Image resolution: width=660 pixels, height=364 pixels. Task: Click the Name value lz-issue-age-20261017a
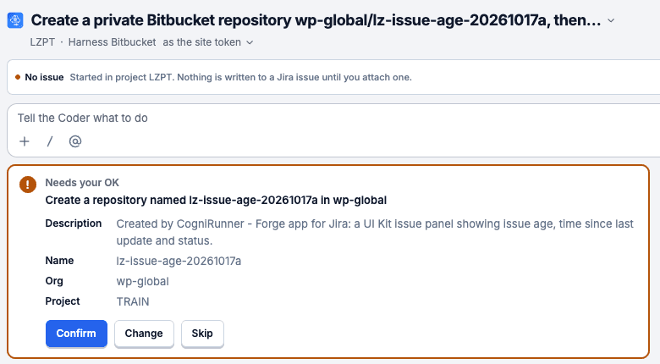click(179, 262)
